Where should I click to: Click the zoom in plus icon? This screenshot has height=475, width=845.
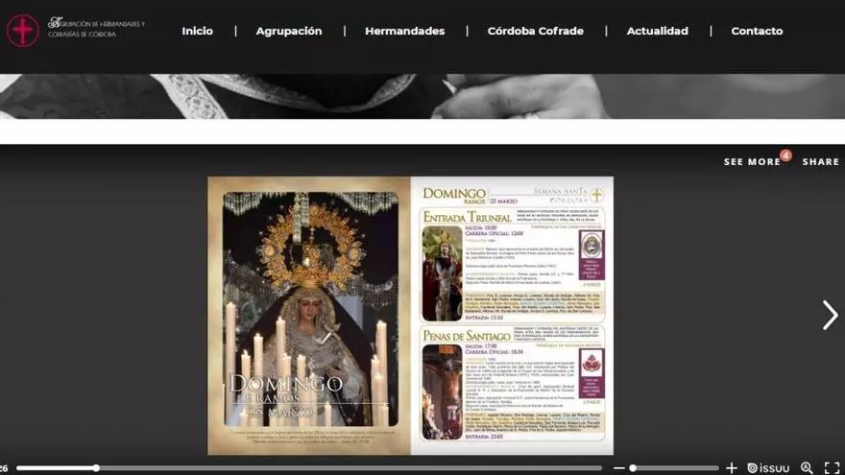tap(732, 468)
